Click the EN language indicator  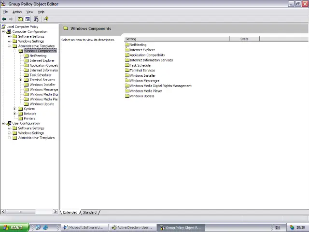click(278, 228)
